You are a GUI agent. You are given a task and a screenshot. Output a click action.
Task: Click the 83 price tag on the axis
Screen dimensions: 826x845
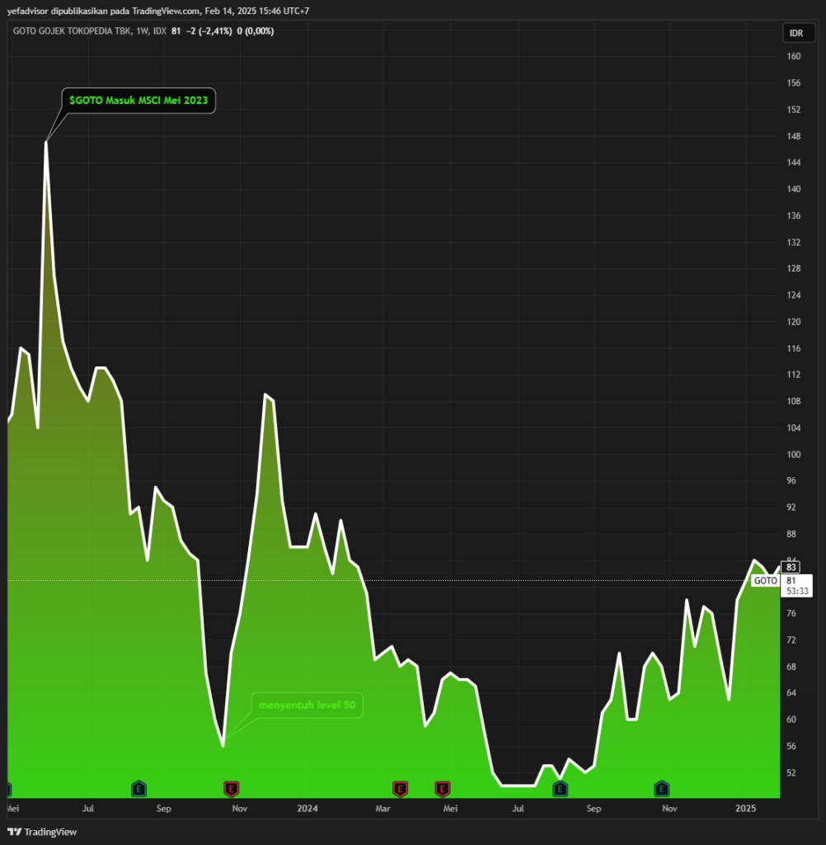point(791,567)
